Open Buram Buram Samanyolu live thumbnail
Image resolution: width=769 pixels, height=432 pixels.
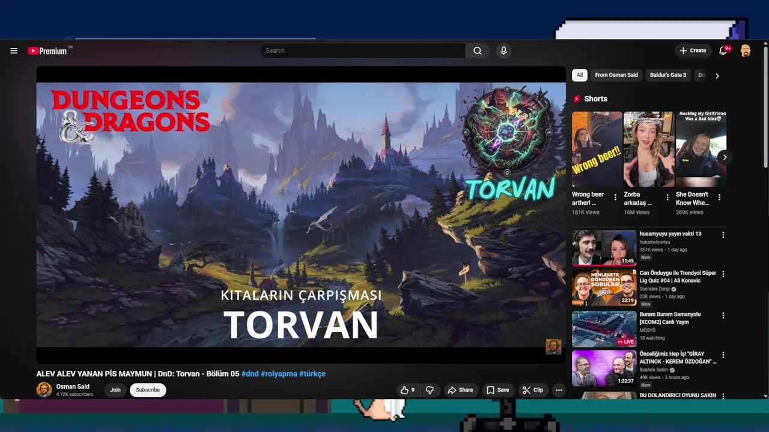point(604,329)
